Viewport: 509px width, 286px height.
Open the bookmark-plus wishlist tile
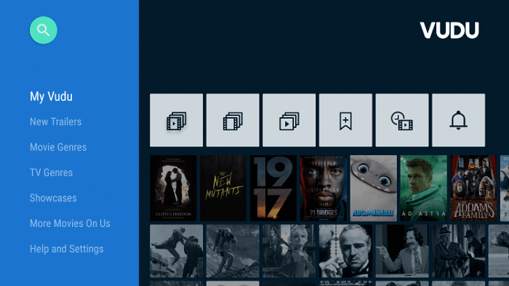[x=345, y=120]
